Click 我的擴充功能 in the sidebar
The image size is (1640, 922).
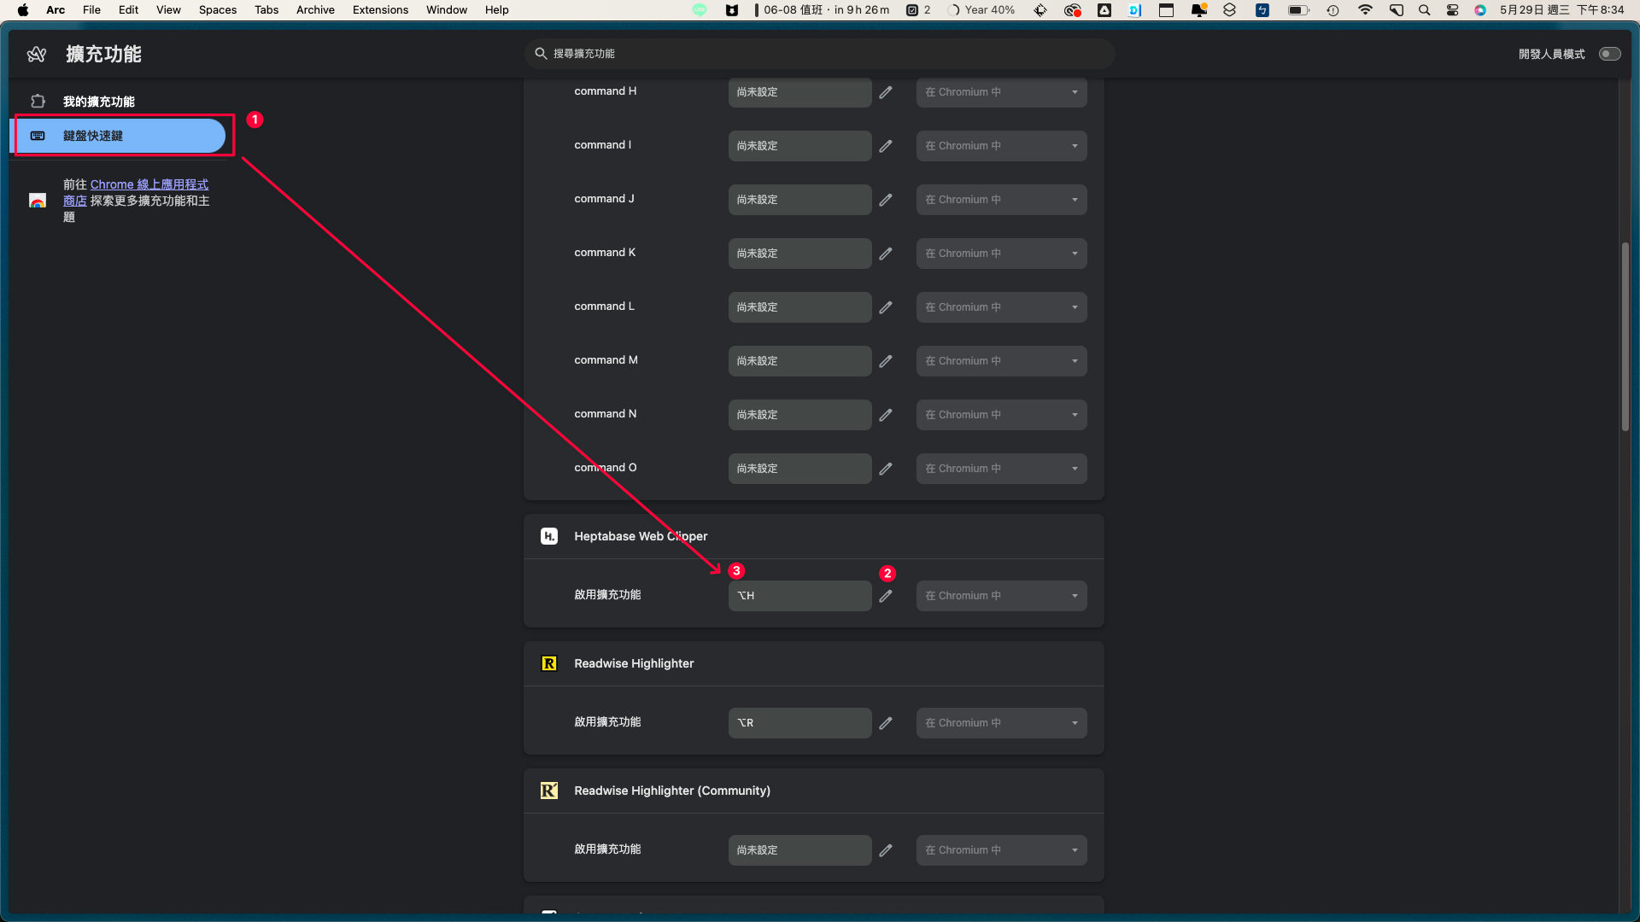98,102
